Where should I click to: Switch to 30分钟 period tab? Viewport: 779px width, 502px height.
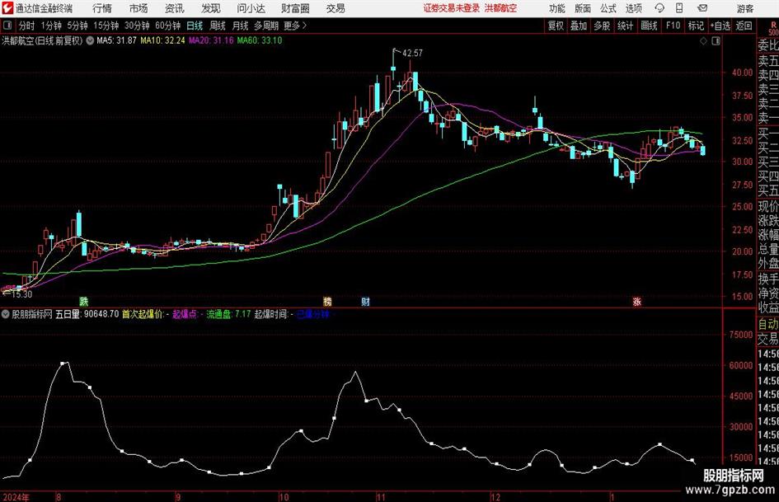[x=137, y=26]
